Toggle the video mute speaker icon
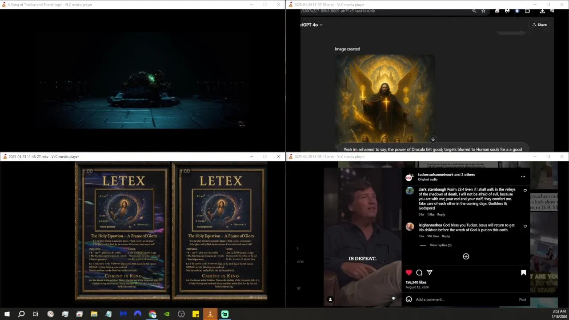569x320 pixels. point(393,299)
